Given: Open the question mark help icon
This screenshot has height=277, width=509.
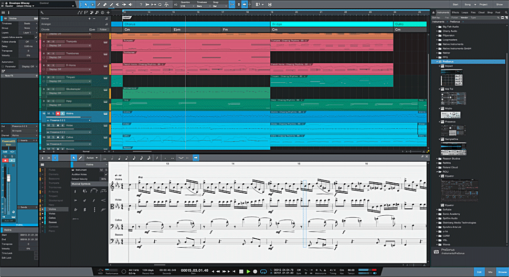Looking at the screenshot, I should 141,5.
